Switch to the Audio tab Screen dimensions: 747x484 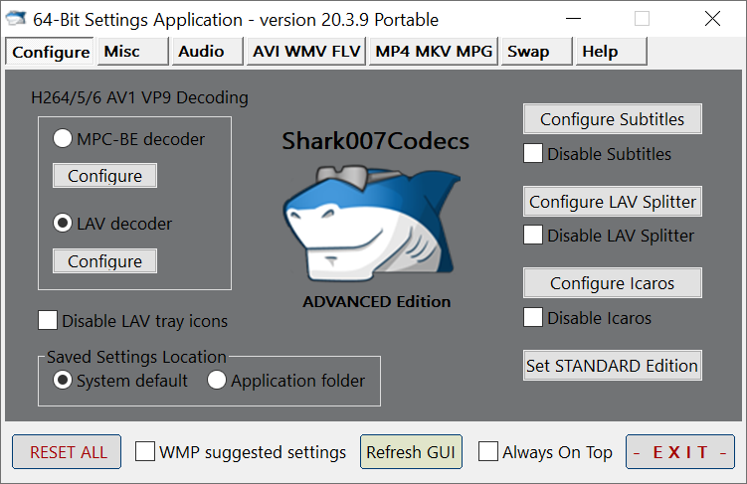[201, 52]
